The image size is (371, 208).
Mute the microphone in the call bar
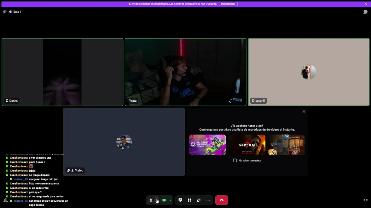(151, 200)
